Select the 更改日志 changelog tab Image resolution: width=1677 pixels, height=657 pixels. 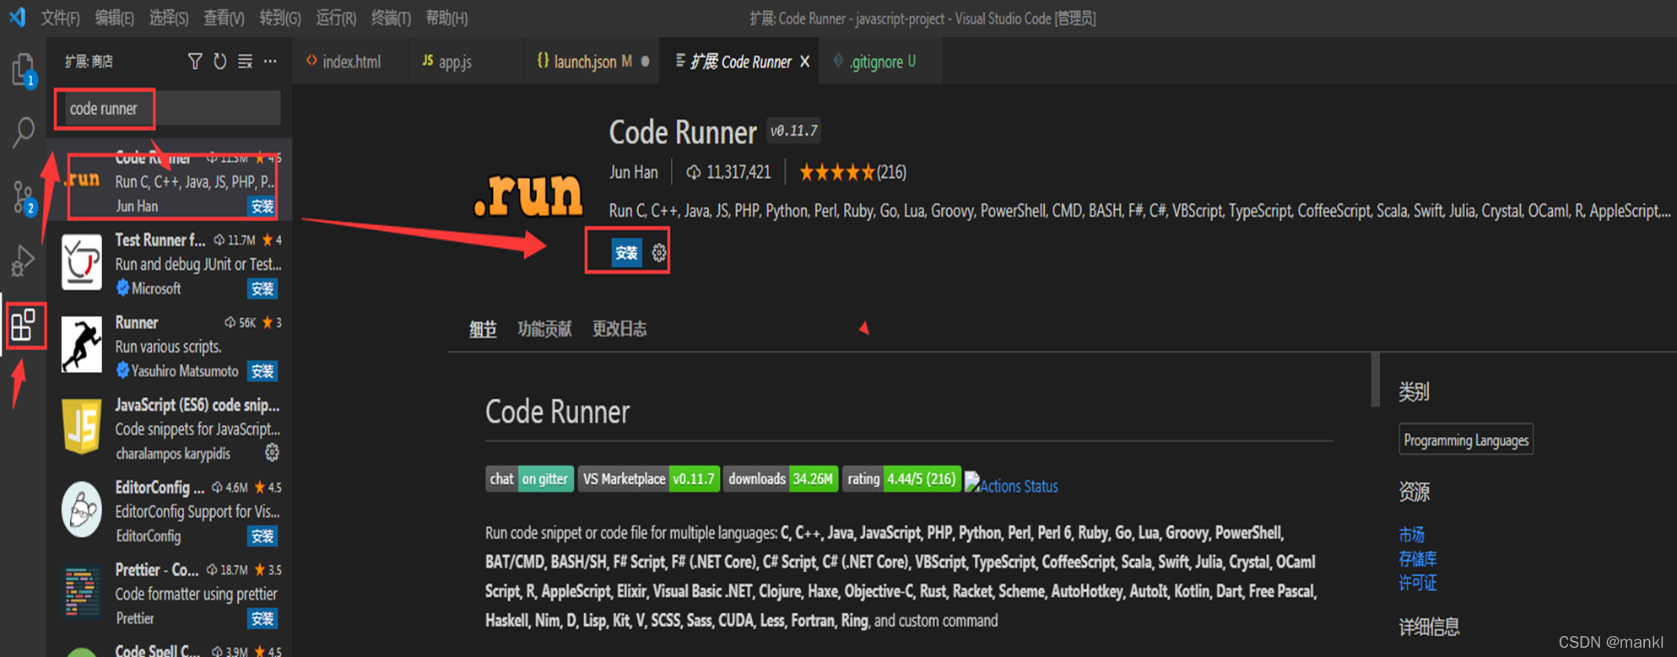tap(619, 329)
